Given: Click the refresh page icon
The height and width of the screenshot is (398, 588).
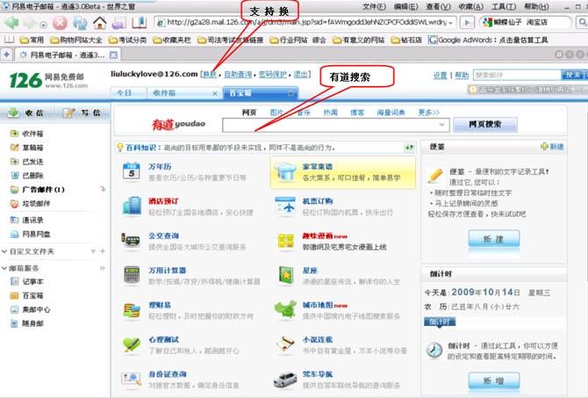Looking at the screenshot, I should (80, 23).
